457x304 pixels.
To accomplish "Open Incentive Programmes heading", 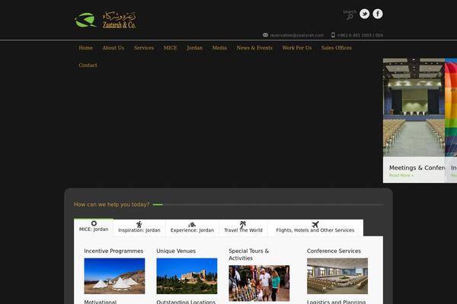I will tap(113, 251).
